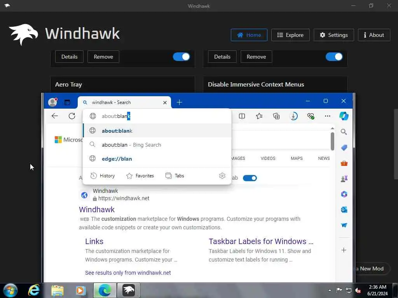Show hidden tray icons arrow
The width and height of the screenshot is (398, 298).
coord(330,290)
